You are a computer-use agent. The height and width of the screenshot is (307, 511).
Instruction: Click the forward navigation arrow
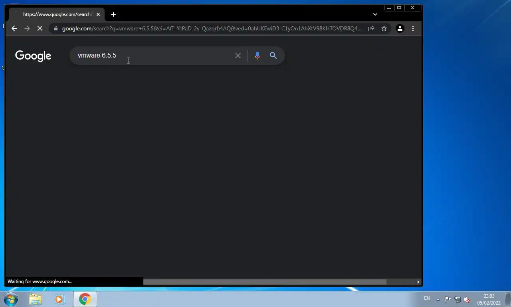[x=27, y=28]
